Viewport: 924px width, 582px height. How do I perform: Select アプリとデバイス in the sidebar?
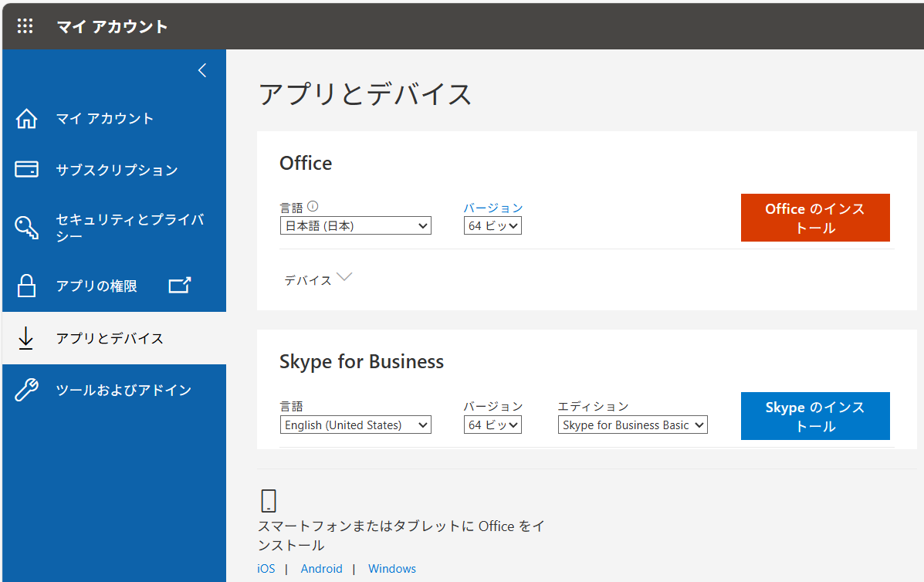click(114, 338)
